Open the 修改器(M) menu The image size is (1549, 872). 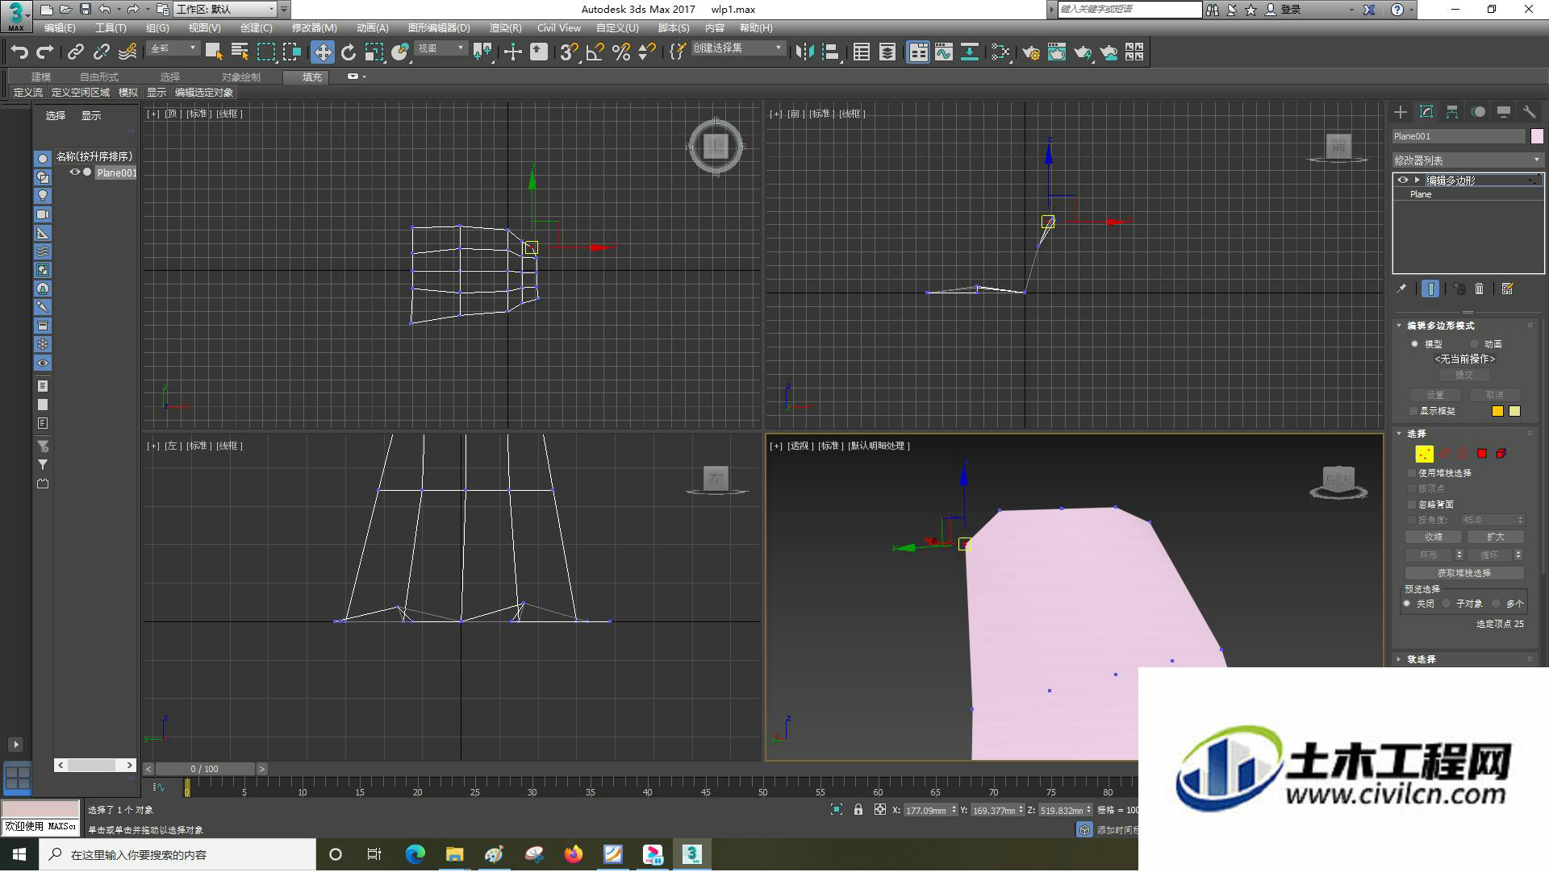click(x=314, y=28)
